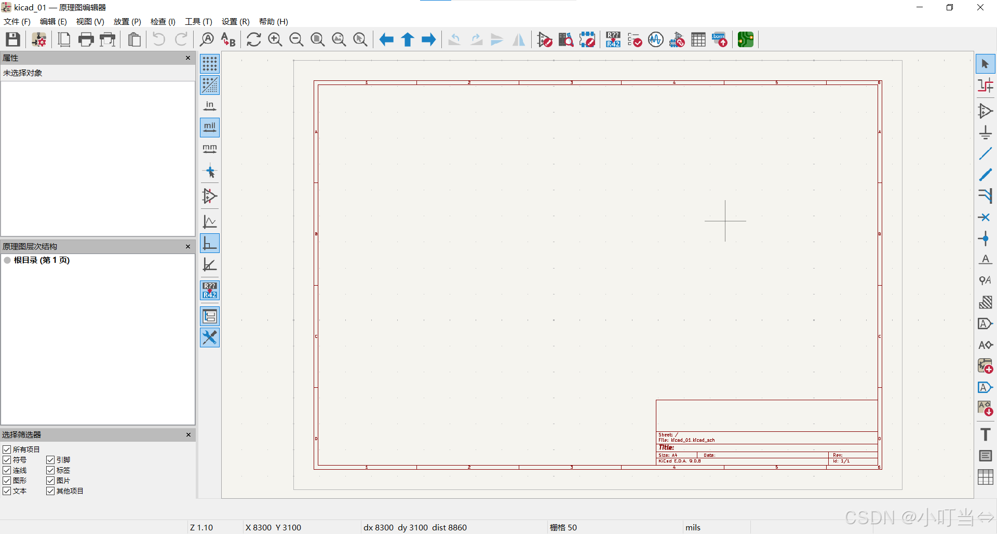Screen dimensions: 997x534
Task: Run Electrical Rules Checker
Action: [x=635, y=39]
